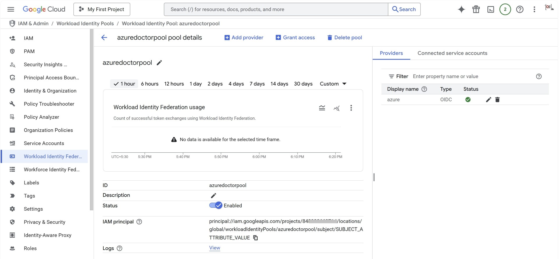Image resolution: width=559 pixels, height=259 pixels.
Task: Click the IAM & Admin shield icon
Action: tap(12, 23)
